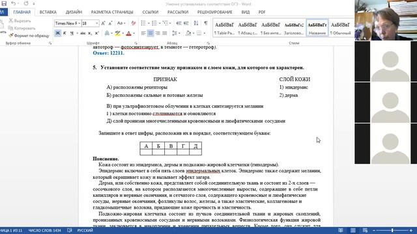Justify the text alignment
Image resolution: width=417 pixels, height=234 pixels.
pyautogui.click(x=165, y=33)
